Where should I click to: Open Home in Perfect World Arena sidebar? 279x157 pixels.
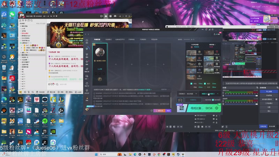click(87, 40)
